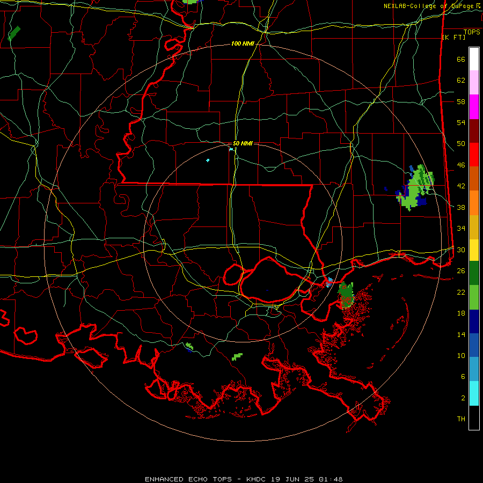Click the light green swatch between 22 and 26
This screenshot has width=483, height=483.
(x=474, y=297)
